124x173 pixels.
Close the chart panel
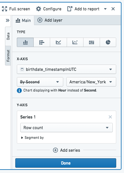113,9
